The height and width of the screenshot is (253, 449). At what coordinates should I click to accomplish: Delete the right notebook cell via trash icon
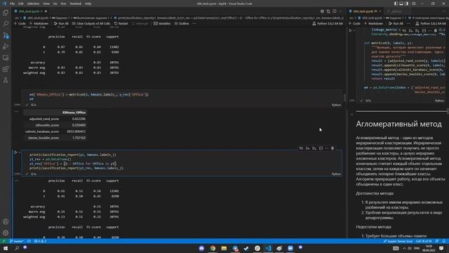click(x=436, y=30)
